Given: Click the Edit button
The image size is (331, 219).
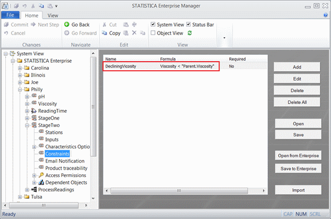Looking at the screenshot, I should click(297, 79).
